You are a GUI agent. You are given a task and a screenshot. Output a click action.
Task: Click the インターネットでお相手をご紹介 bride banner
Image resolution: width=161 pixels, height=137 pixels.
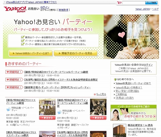click(x=134, y=113)
